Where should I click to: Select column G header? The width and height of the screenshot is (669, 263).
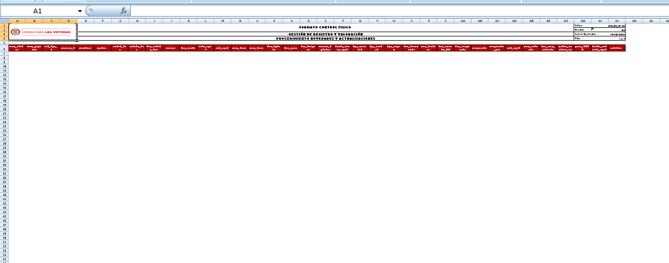click(x=120, y=21)
